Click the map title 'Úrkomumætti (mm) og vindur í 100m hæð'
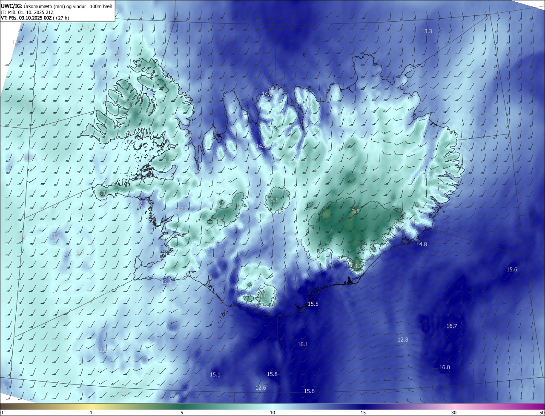 tap(68, 6)
